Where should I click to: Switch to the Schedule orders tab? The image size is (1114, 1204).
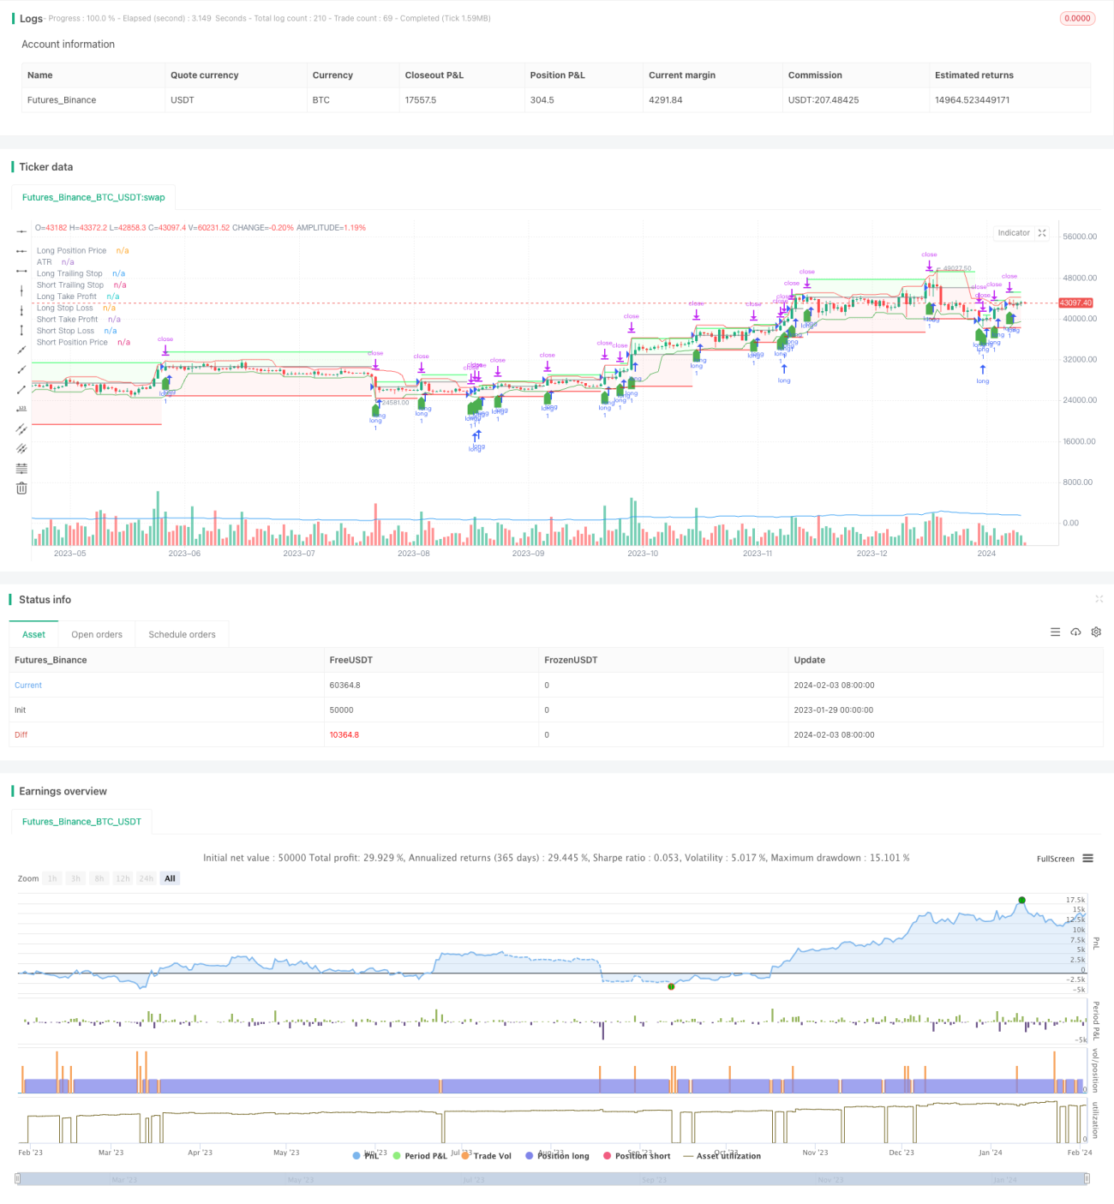coord(182,635)
